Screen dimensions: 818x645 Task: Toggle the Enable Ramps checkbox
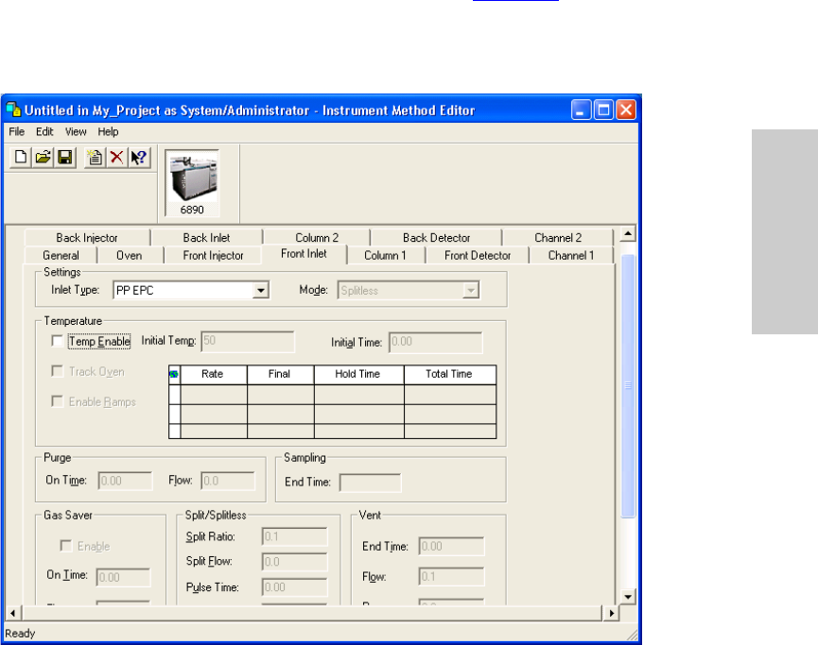58,401
